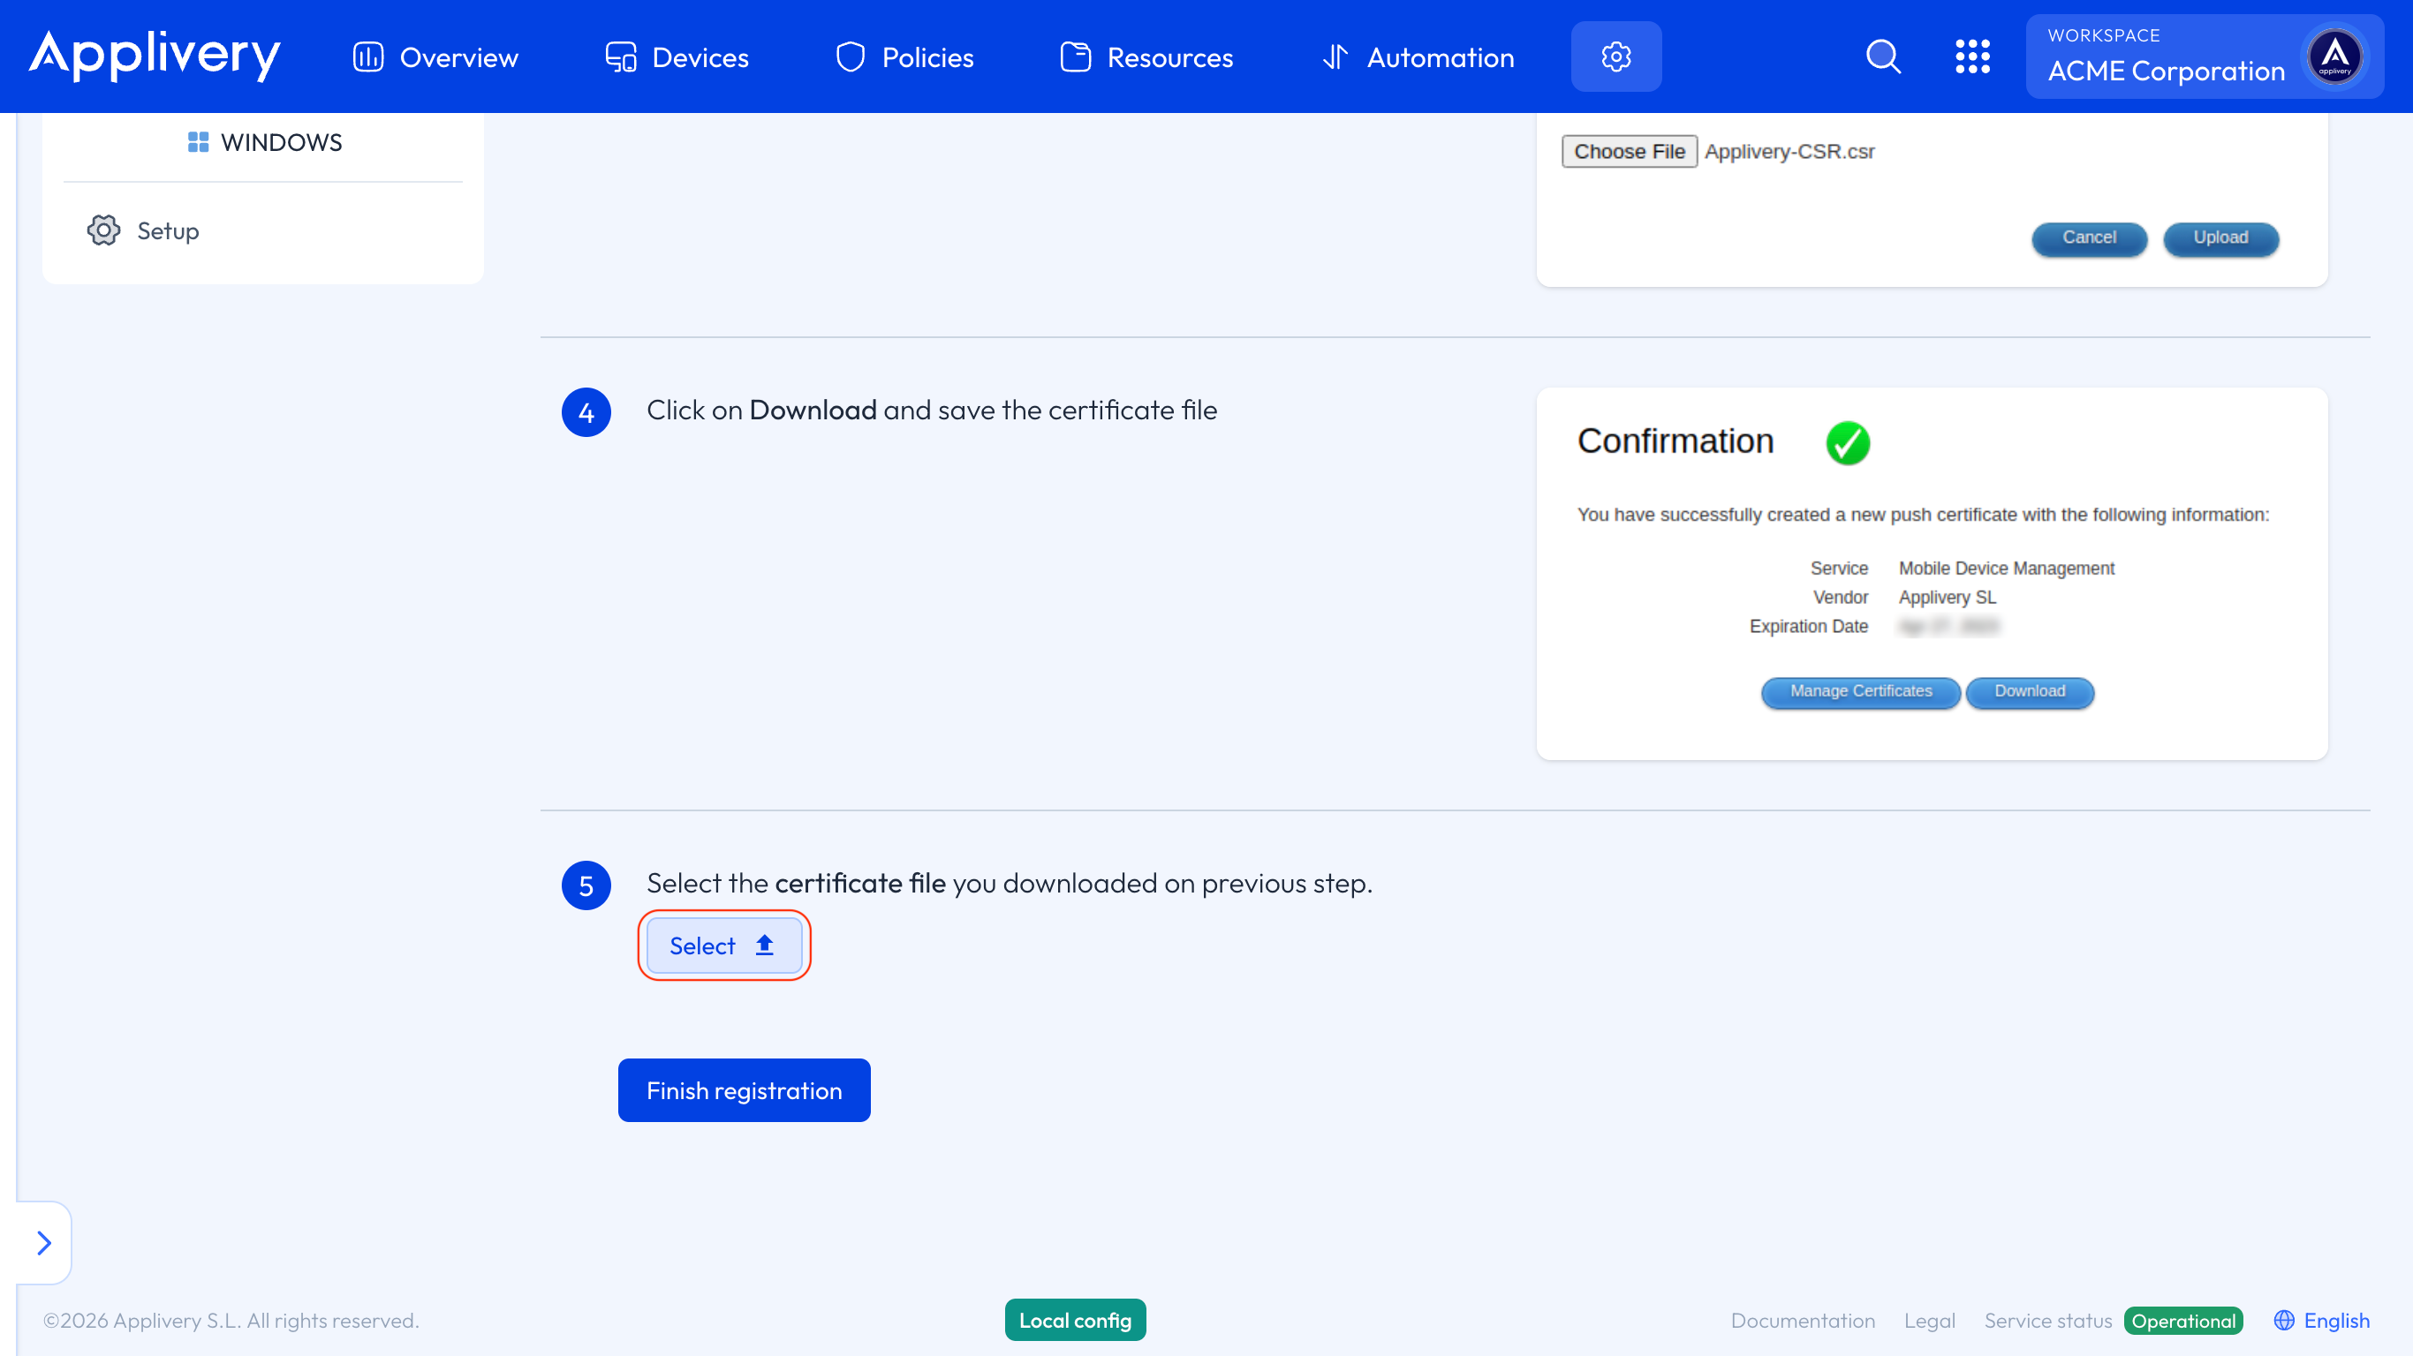Select the WINDOWS platform tab
Viewport: 2413px width, 1356px height.
264,142
